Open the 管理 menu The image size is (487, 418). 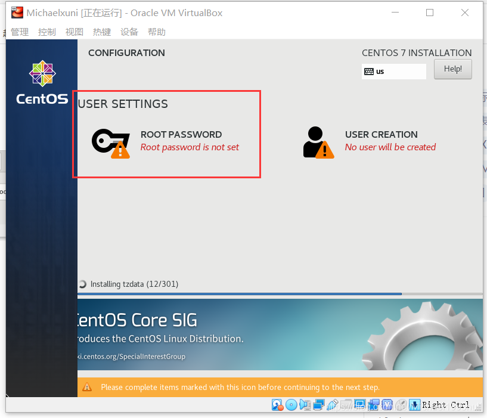point(20,32)
